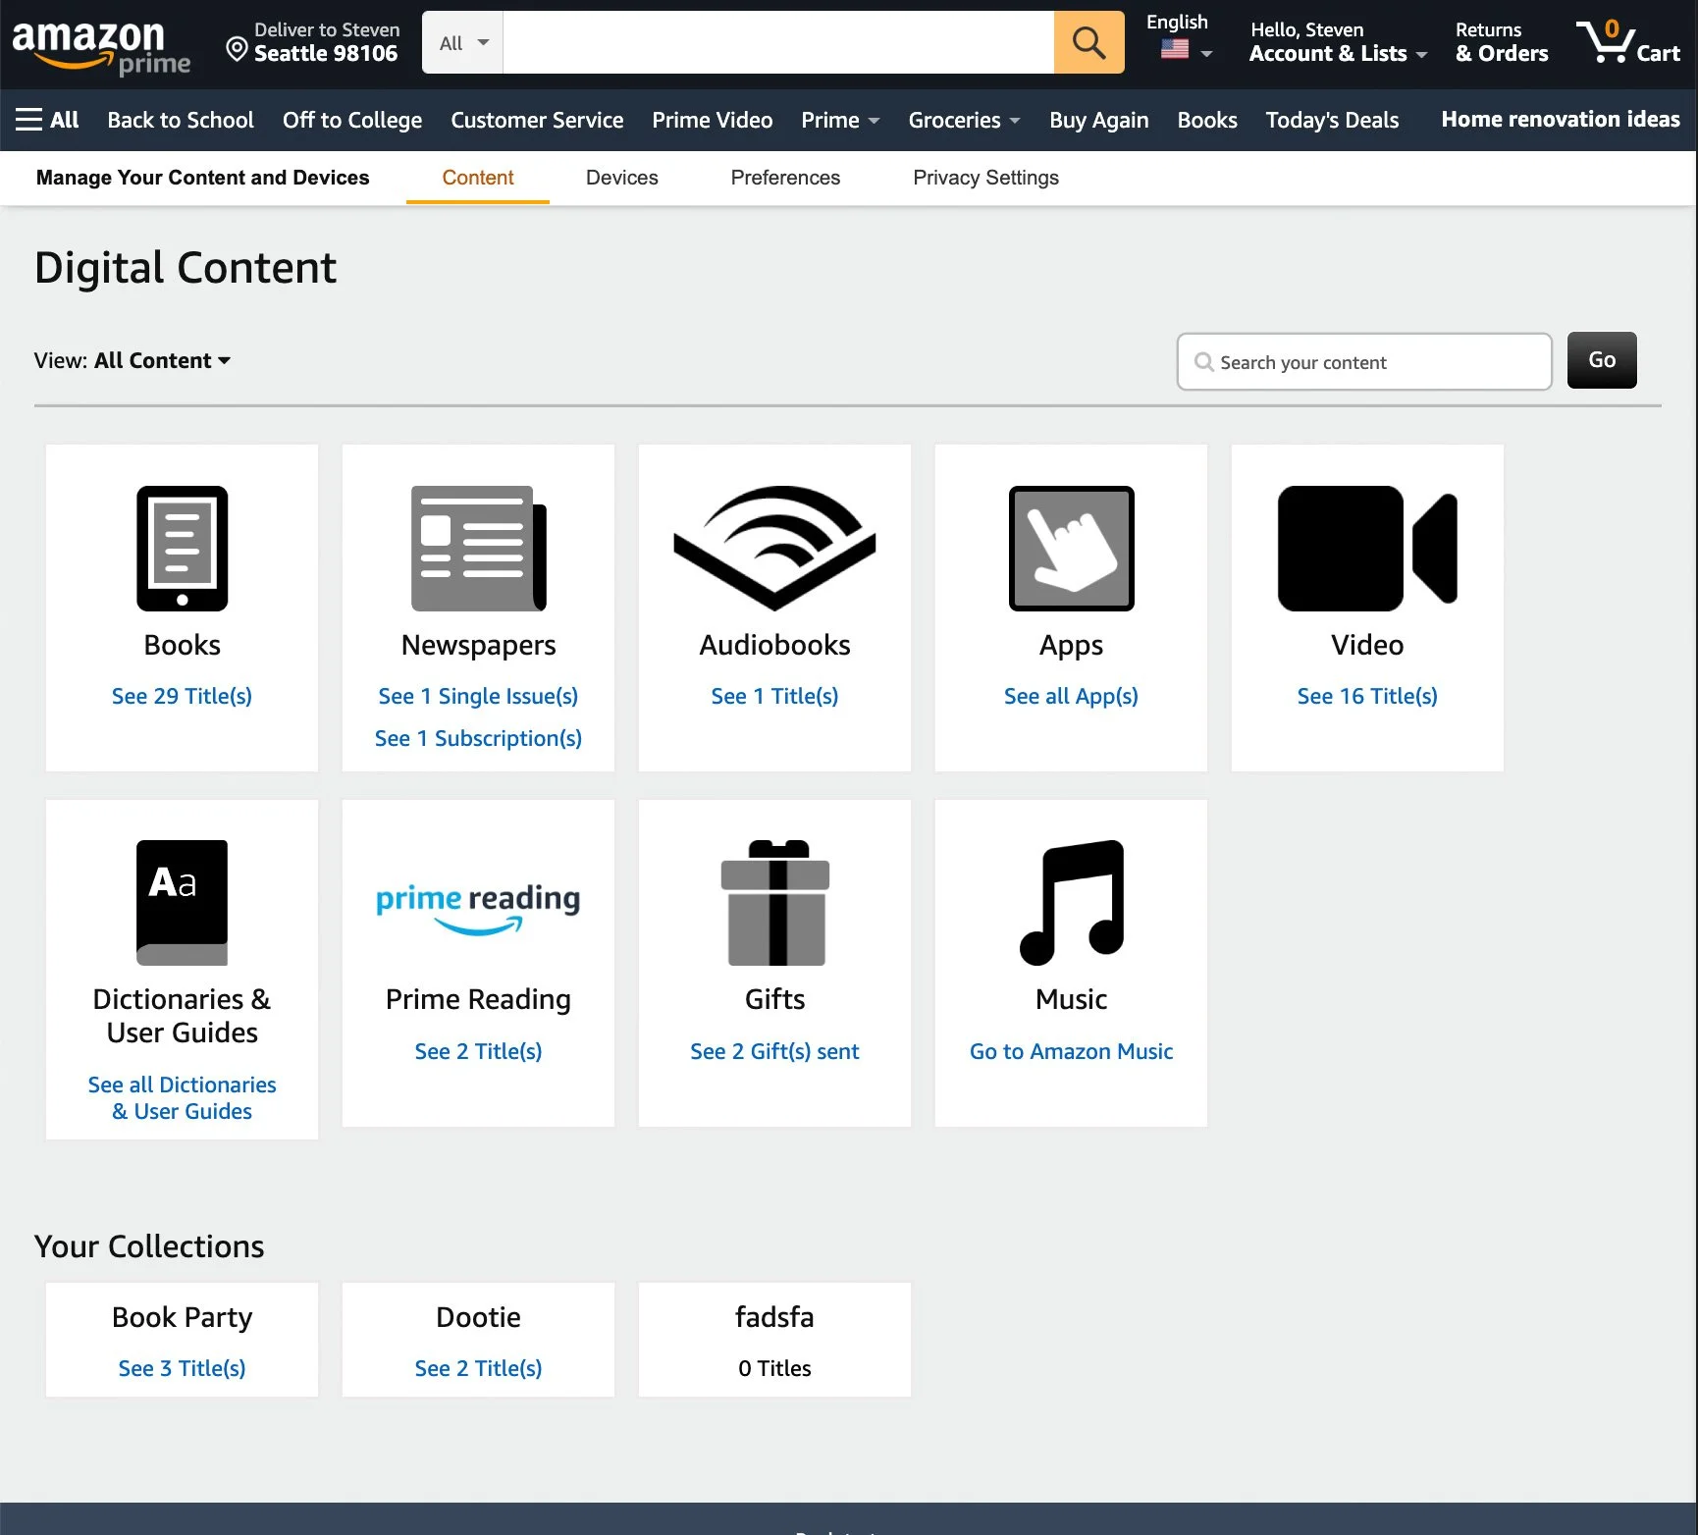Expand the Groceries navigation dropdown
The image size is (1698, 1535).
tap(964, 120)
